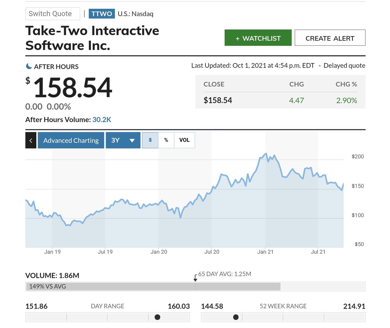This screenshot has width=390, height=328.
Task: Click the 65 day average marker arrow
Action: (195, 278)
